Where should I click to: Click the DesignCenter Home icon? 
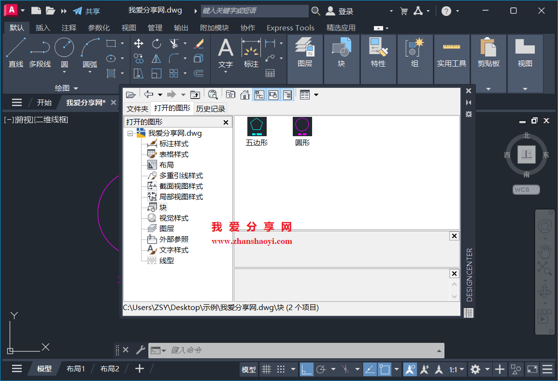coord(245,95)
